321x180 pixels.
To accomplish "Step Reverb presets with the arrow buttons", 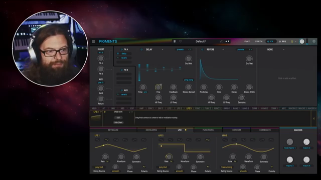I will (x=250, y=49).
